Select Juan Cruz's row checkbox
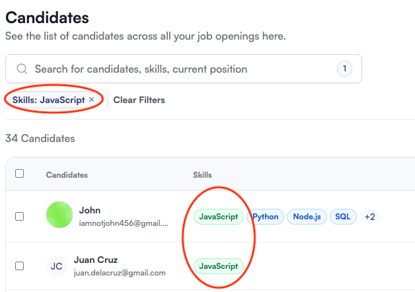The image size is (415, 292). [20, 266]
